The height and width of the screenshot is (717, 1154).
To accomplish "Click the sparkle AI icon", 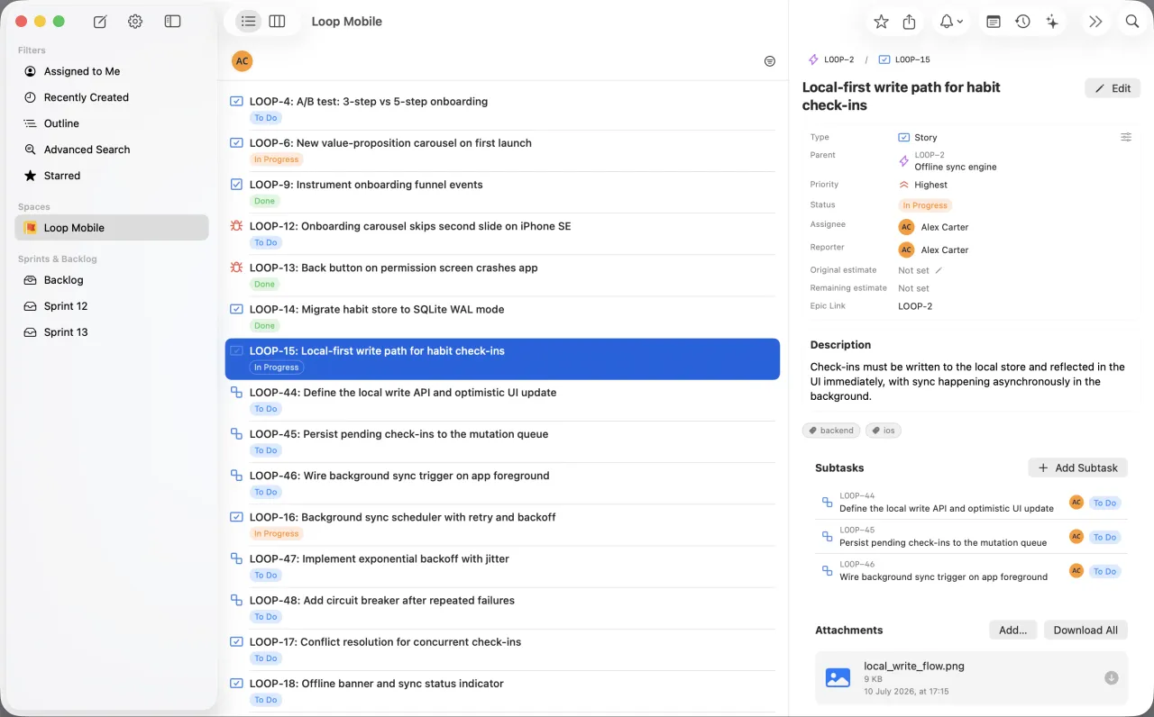I will point(1051,22).
